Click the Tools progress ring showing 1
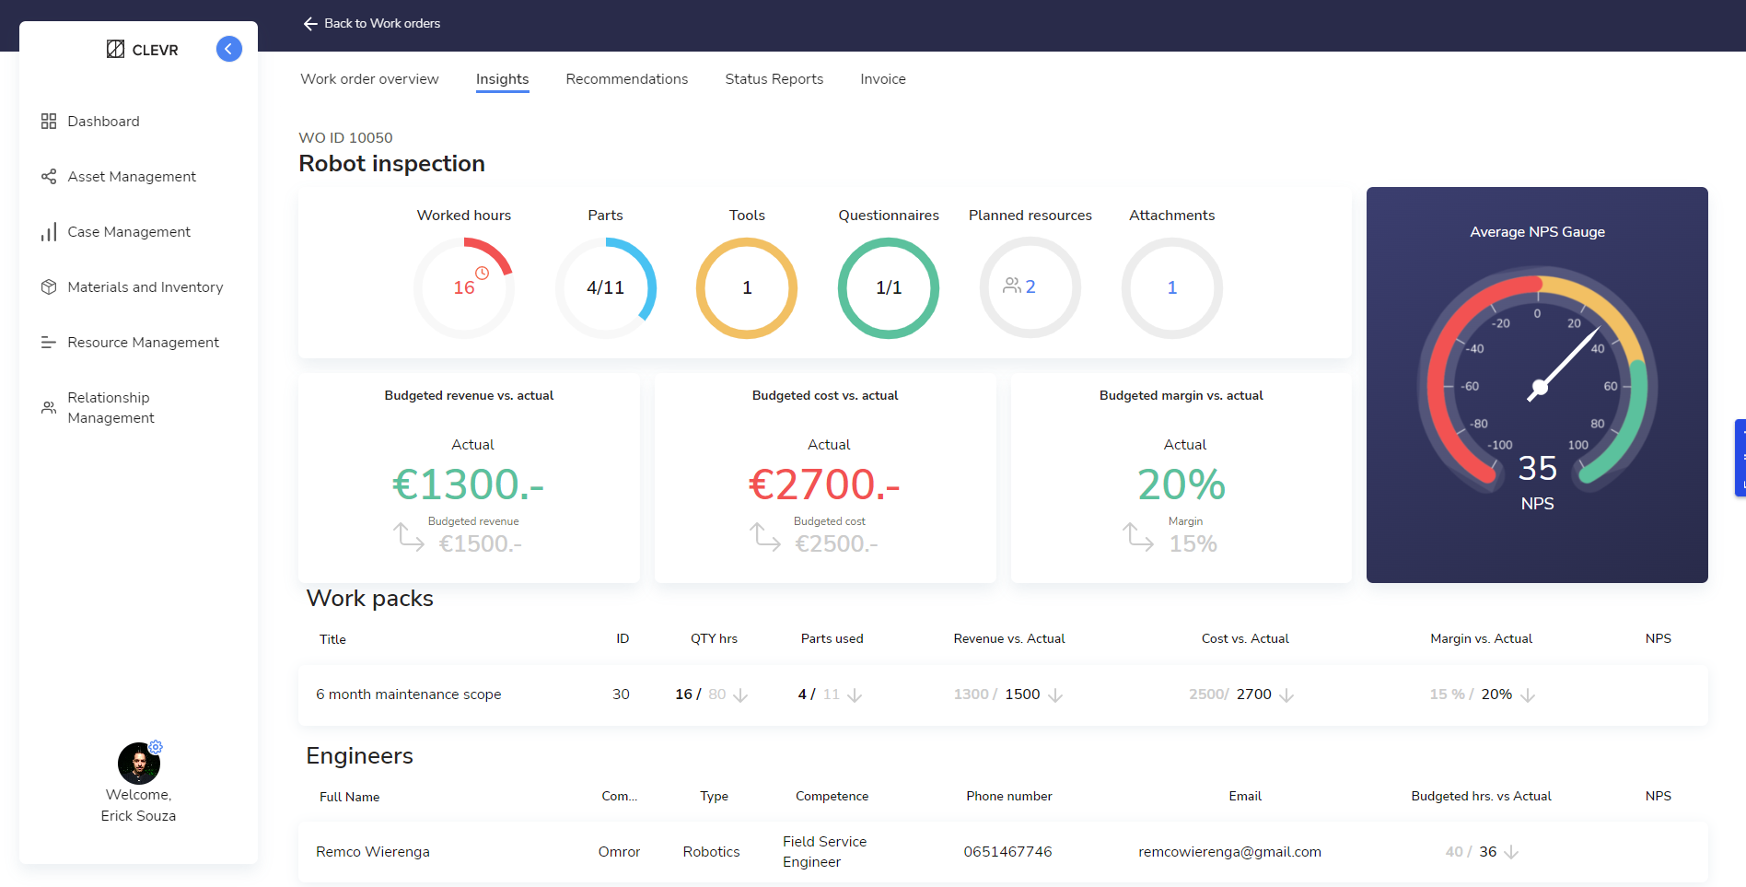The image size is (1746, 887). pos(746,287)
